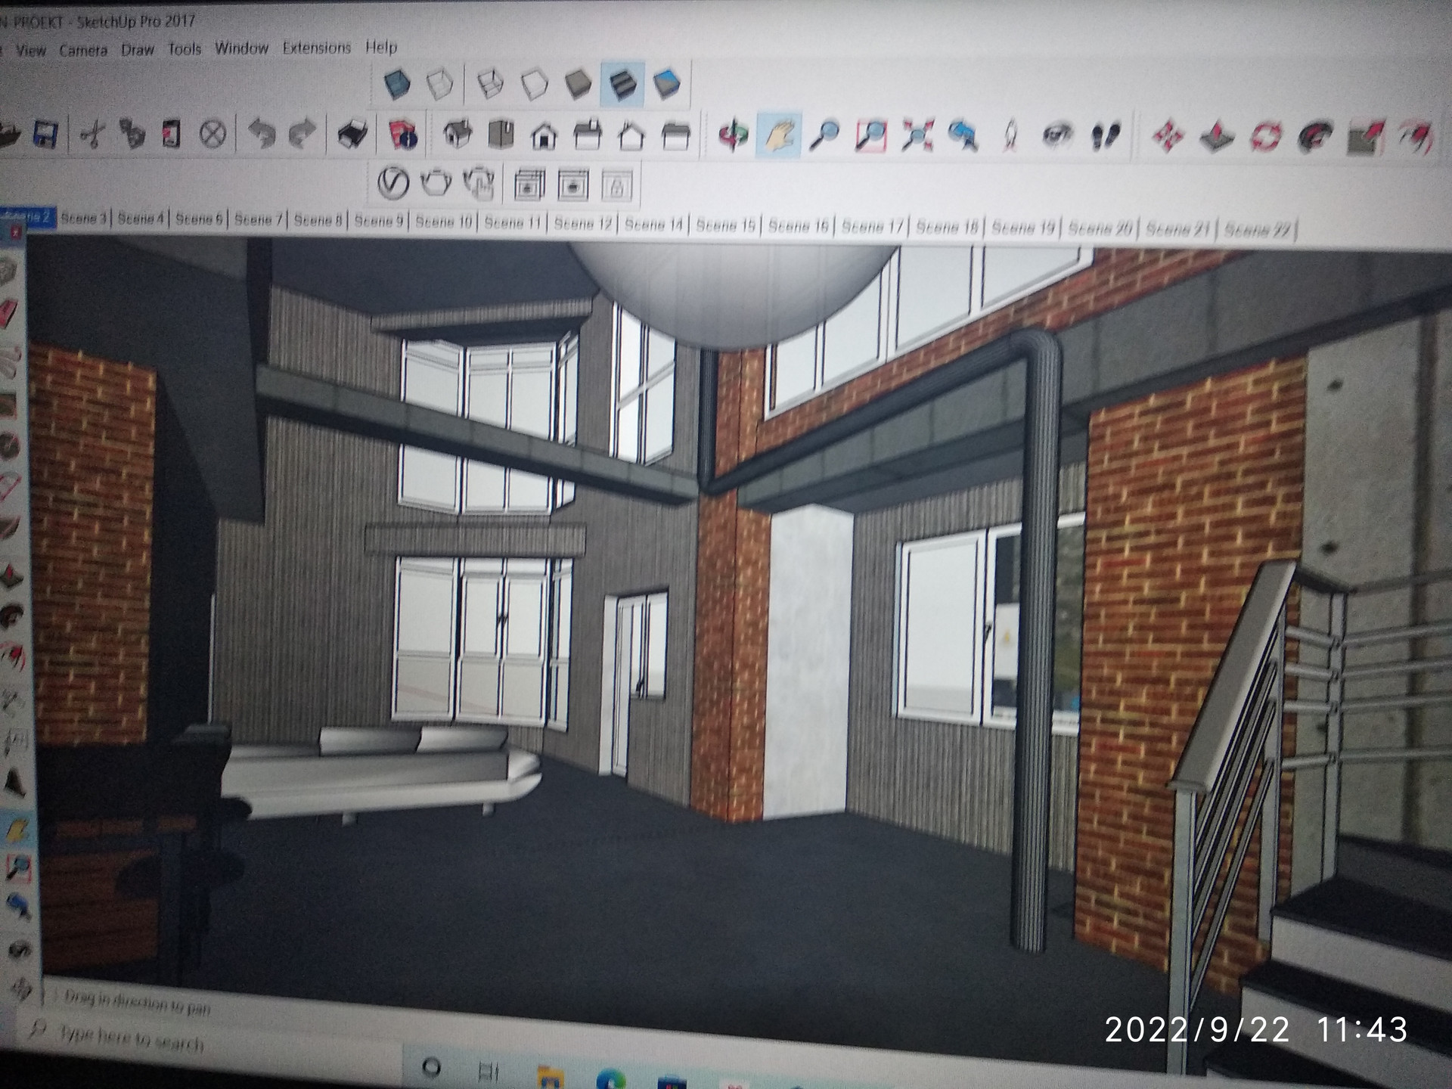Activate the Zoom Window tool
This screenshot has height=1089, width=1452.
tap(870, 136)
